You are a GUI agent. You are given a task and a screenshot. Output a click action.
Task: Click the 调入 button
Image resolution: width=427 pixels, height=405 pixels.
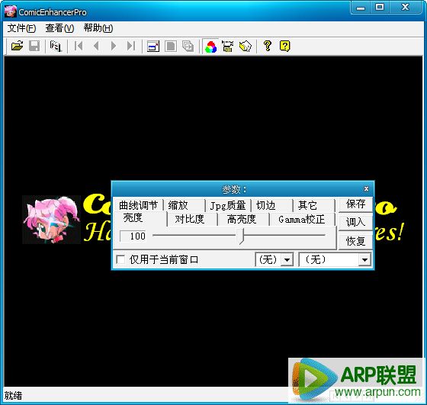[355, 222]
